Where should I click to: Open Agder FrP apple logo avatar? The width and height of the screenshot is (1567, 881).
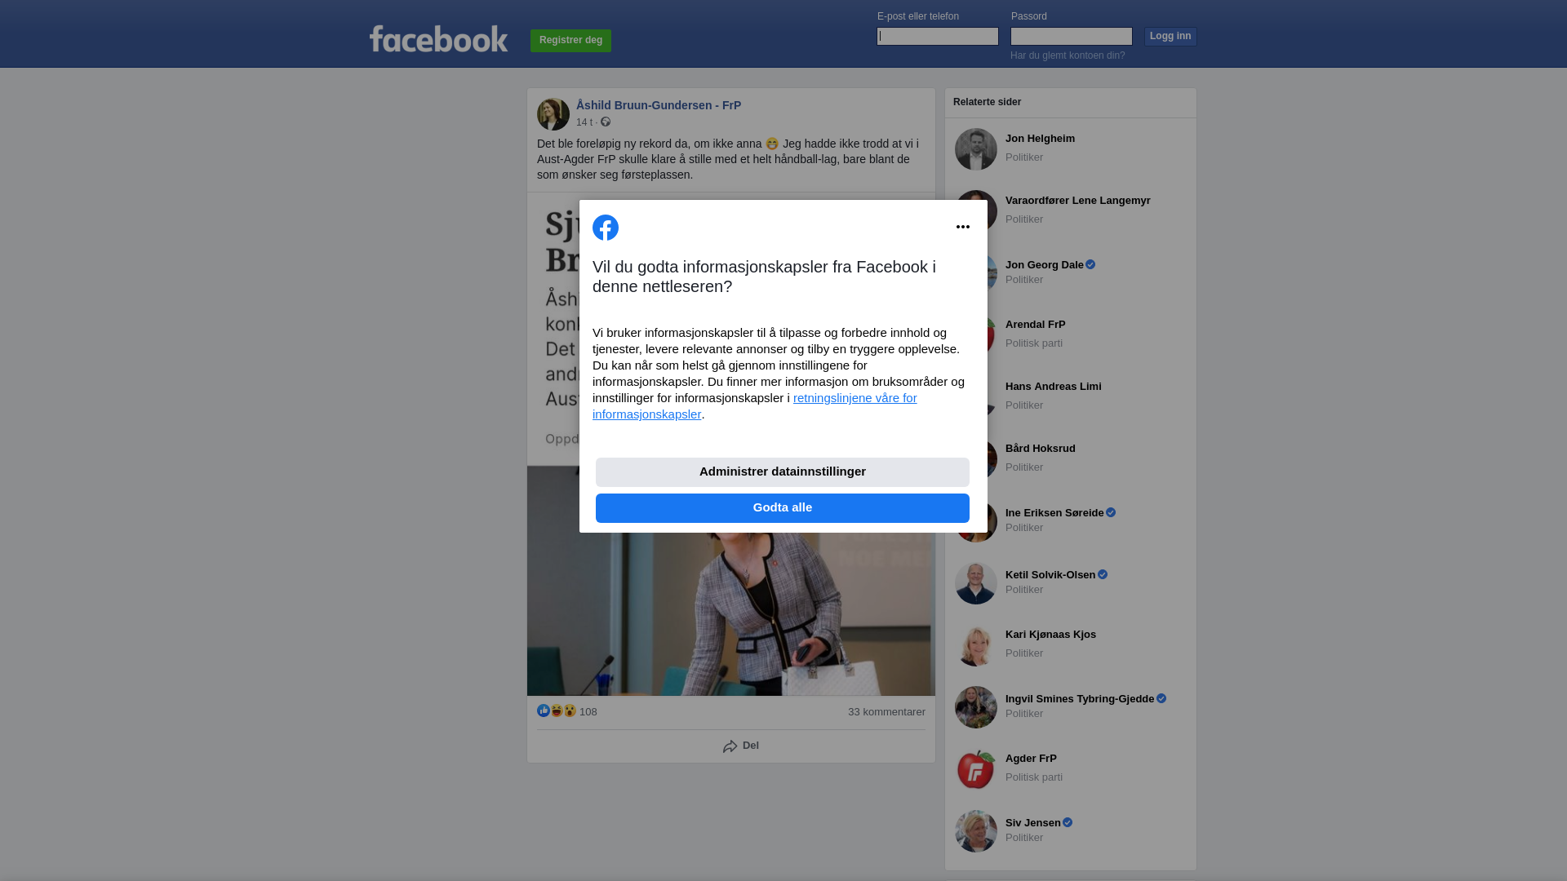coord(976,769)
